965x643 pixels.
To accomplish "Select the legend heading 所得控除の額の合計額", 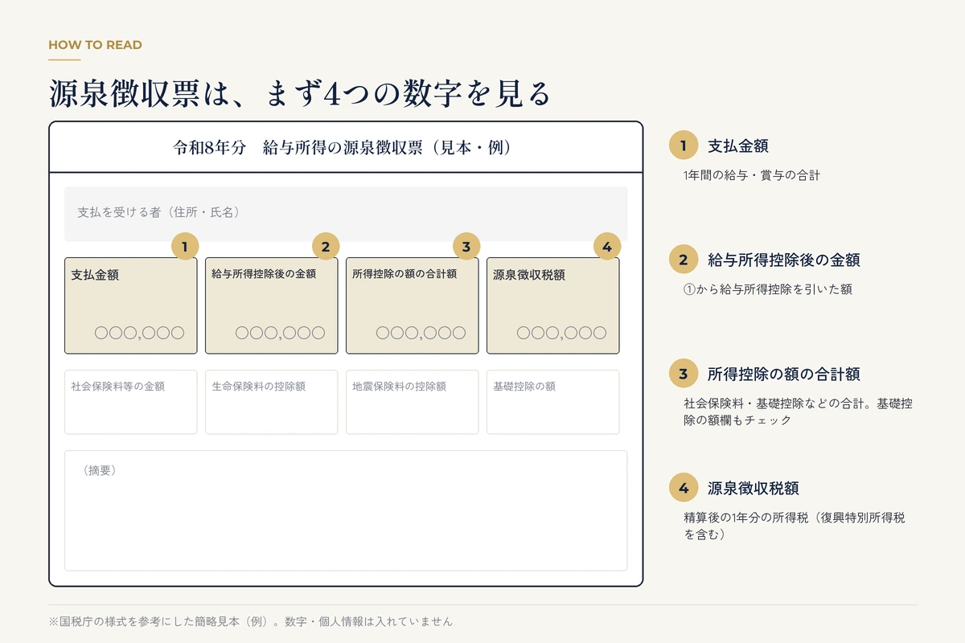I will click(x=783, y=374).
